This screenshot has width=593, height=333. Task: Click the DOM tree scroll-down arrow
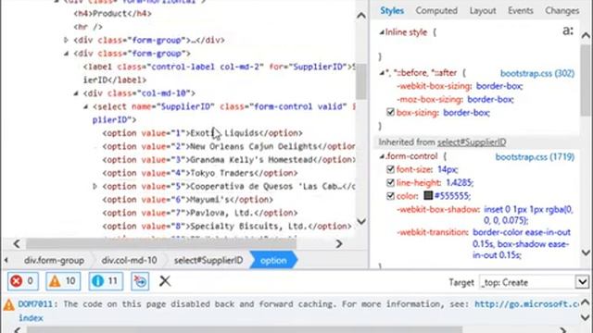(x=361, y=221)
